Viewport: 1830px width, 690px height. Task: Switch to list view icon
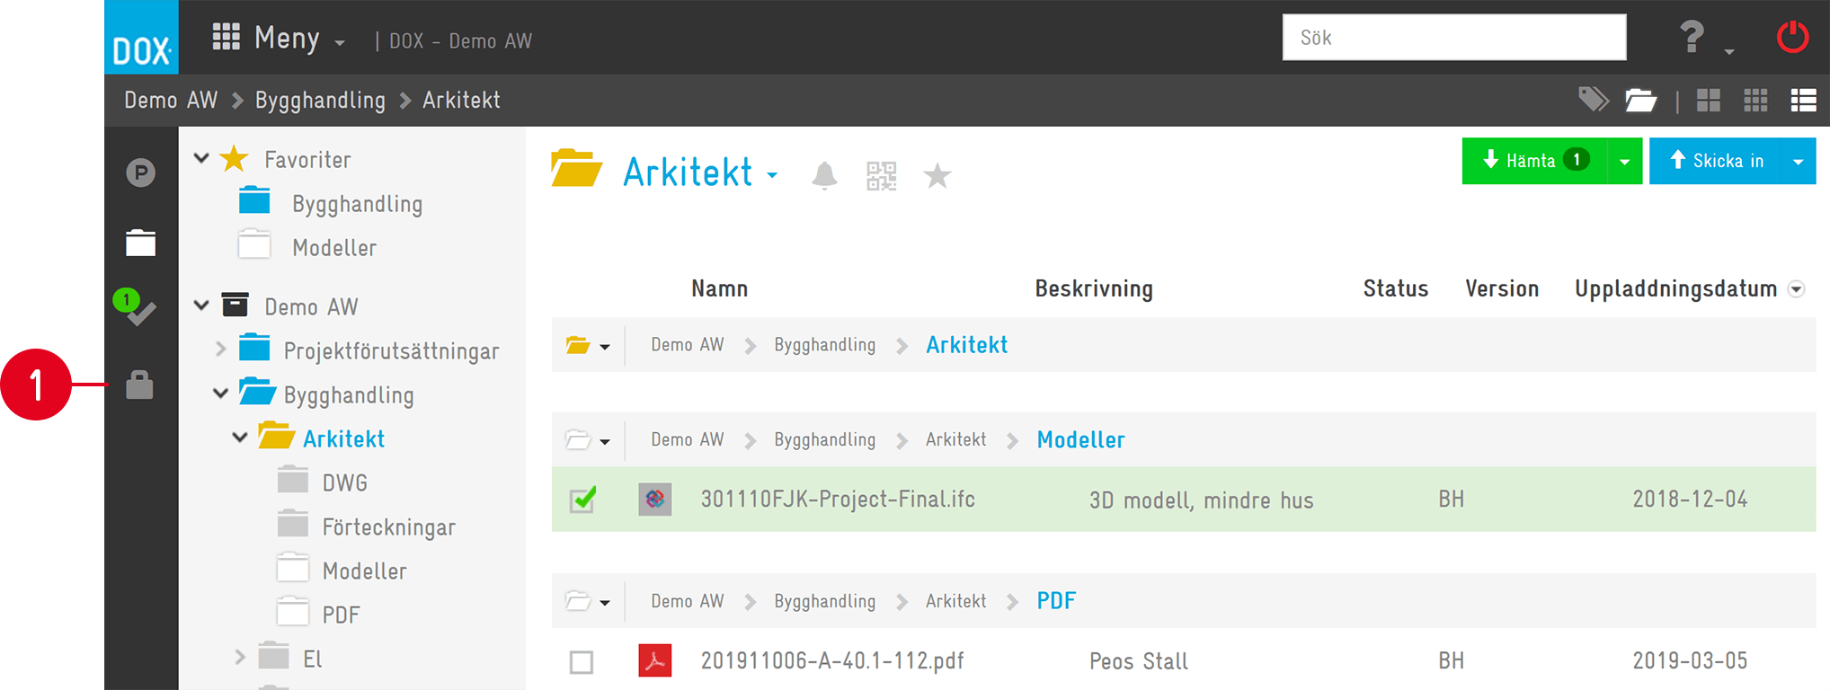(x=1803, y=100)
